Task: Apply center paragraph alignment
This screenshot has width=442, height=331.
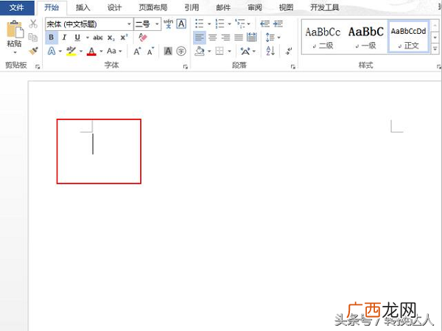Action: 213,38
